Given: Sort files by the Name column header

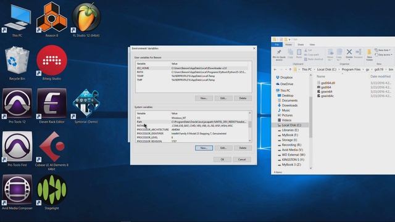Looking at the screenshot, I should tap(321, 76).
